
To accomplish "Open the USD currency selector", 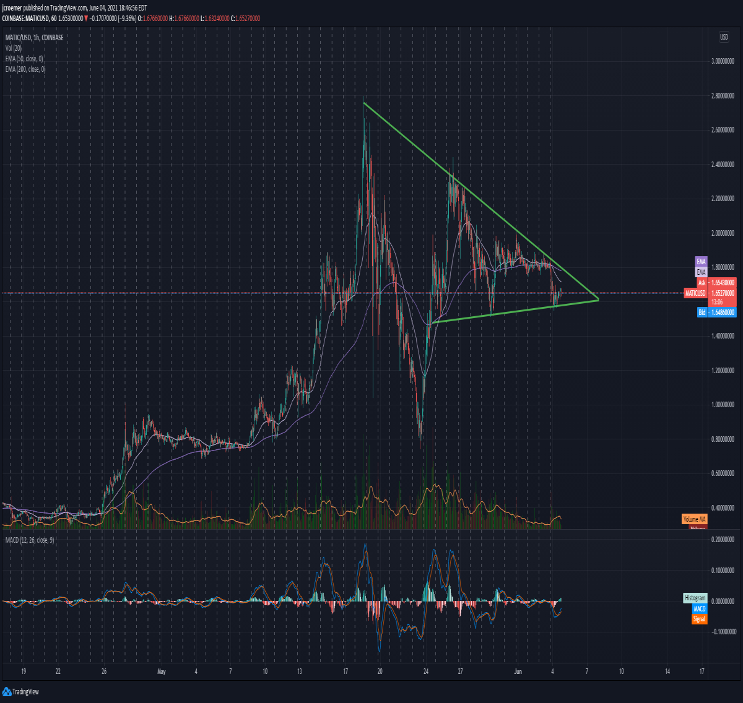I will 724,37.
